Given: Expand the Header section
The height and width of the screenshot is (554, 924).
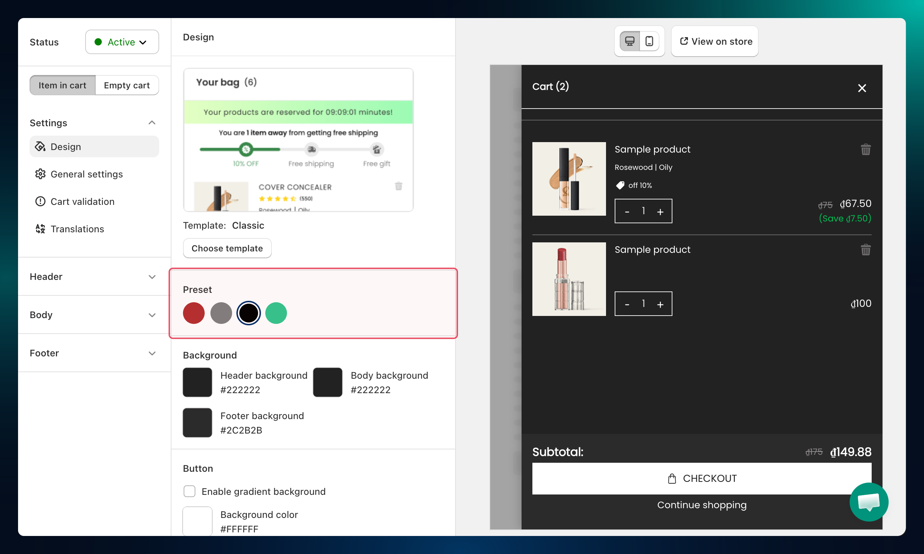Looking at the screenshot, I should coord(94,276).
